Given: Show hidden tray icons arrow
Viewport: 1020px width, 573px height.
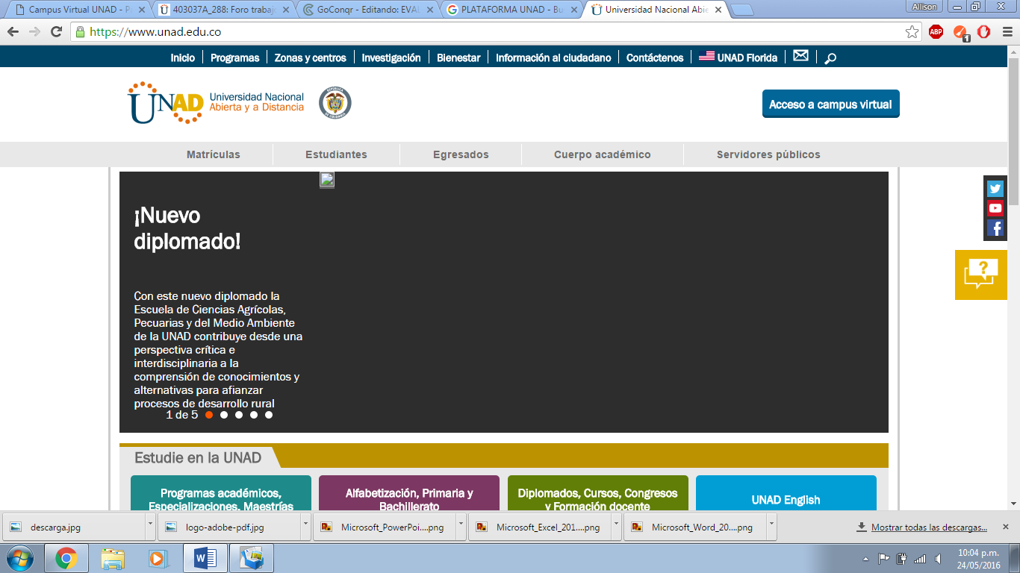Looking at the screenshot, I should [x=866, y=559].
